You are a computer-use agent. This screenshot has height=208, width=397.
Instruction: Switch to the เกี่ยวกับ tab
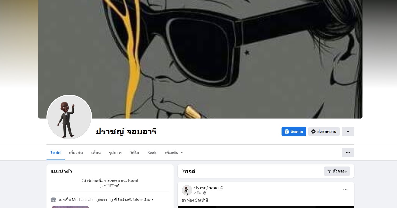coord(76,152)
